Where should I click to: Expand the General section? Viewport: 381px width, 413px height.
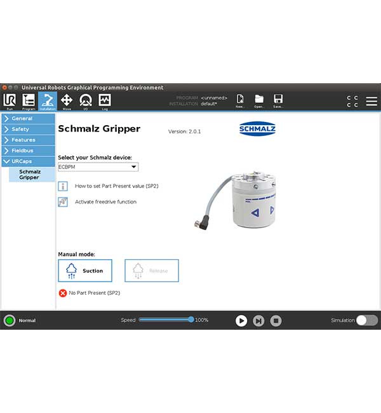pyautogui.click(x=28, y=119)
